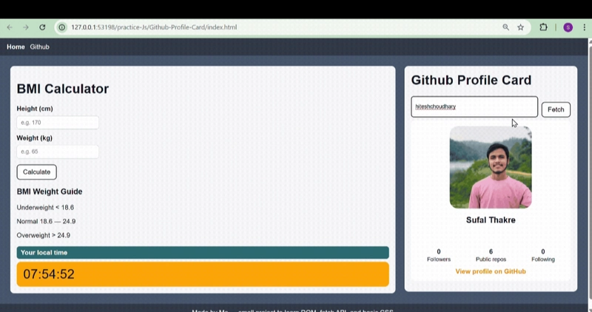
Task: Open the View profile on GitHub link
Action: (x=491, y=271)
